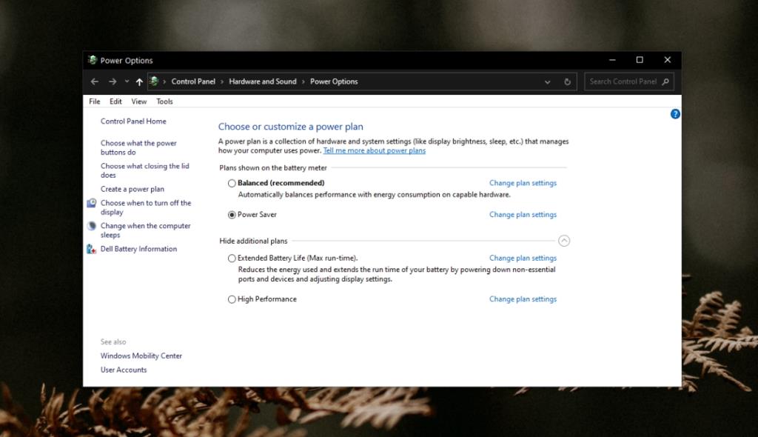Open the 'Tell me more about power plans' link
Viewport: 758px width, 437px height.
374,150
